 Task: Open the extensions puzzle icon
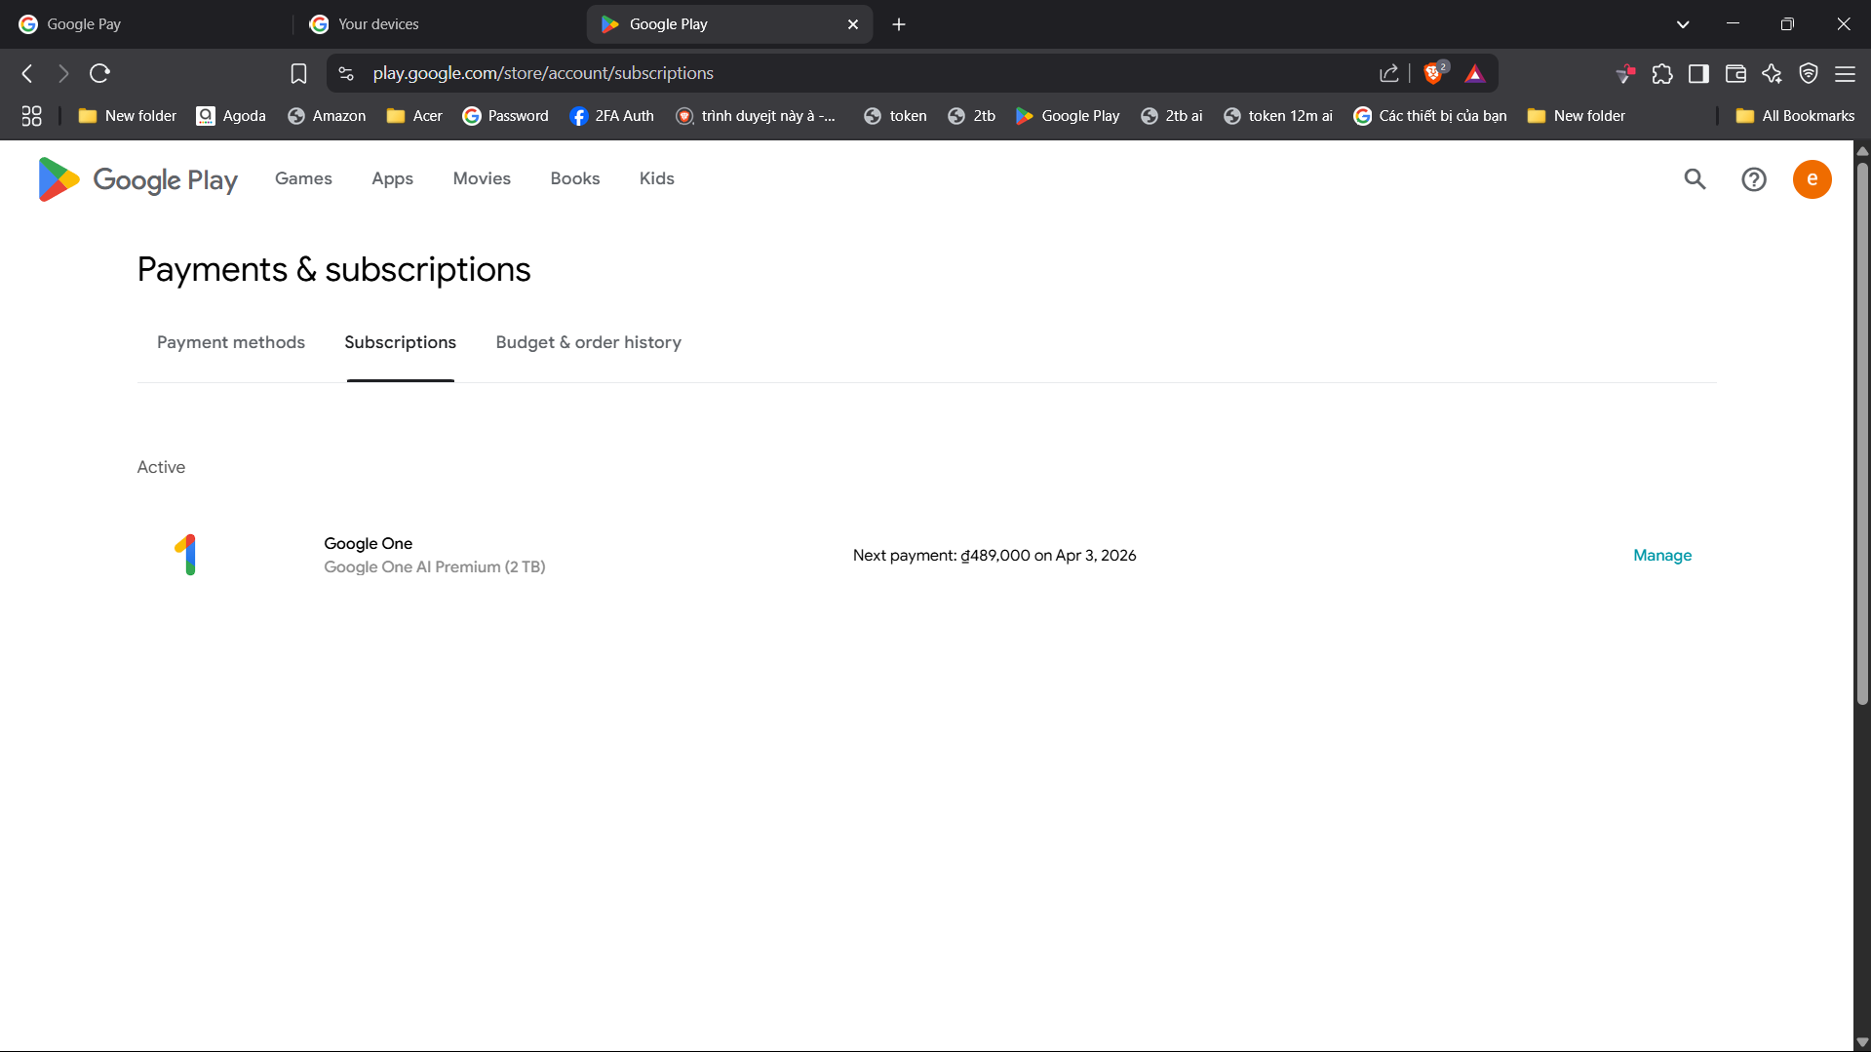coord(1662,73)
